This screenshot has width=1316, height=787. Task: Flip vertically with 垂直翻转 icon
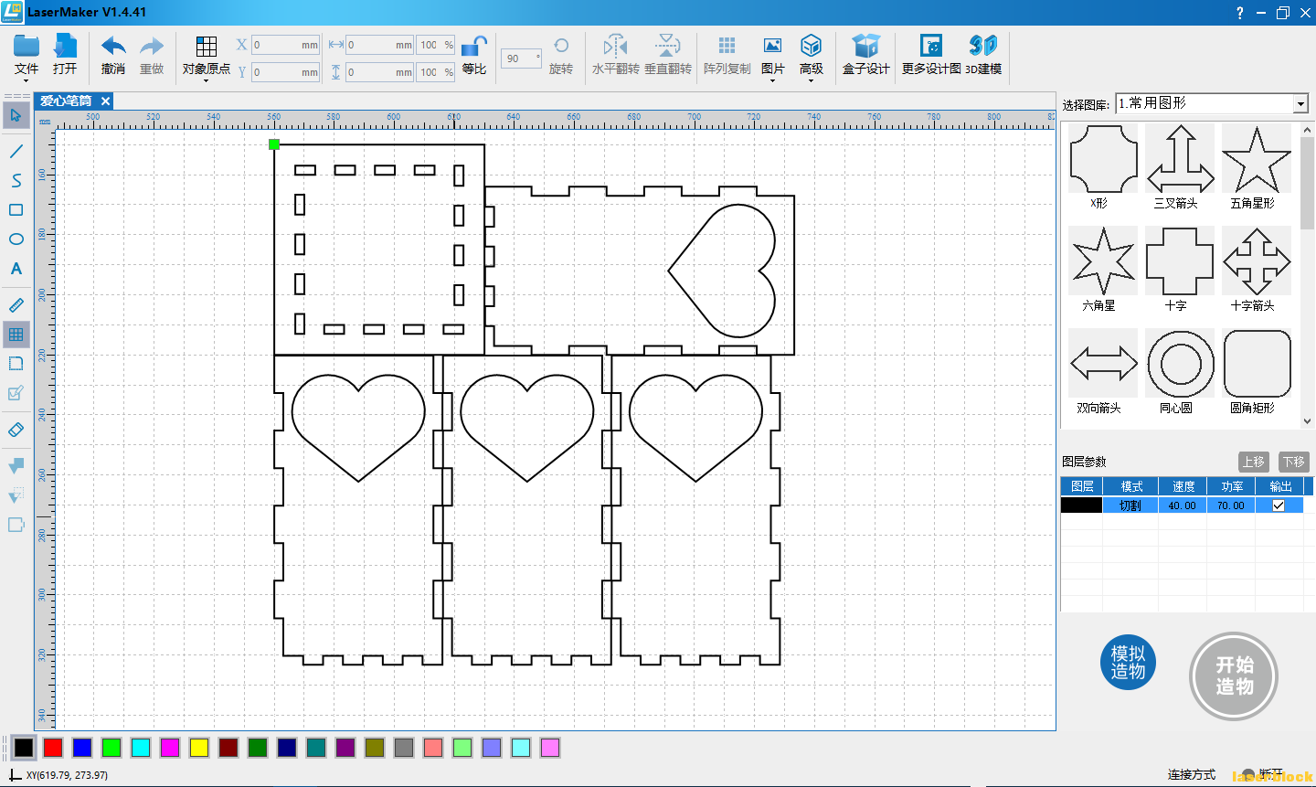pyautogui.click(x=668, y=46)
